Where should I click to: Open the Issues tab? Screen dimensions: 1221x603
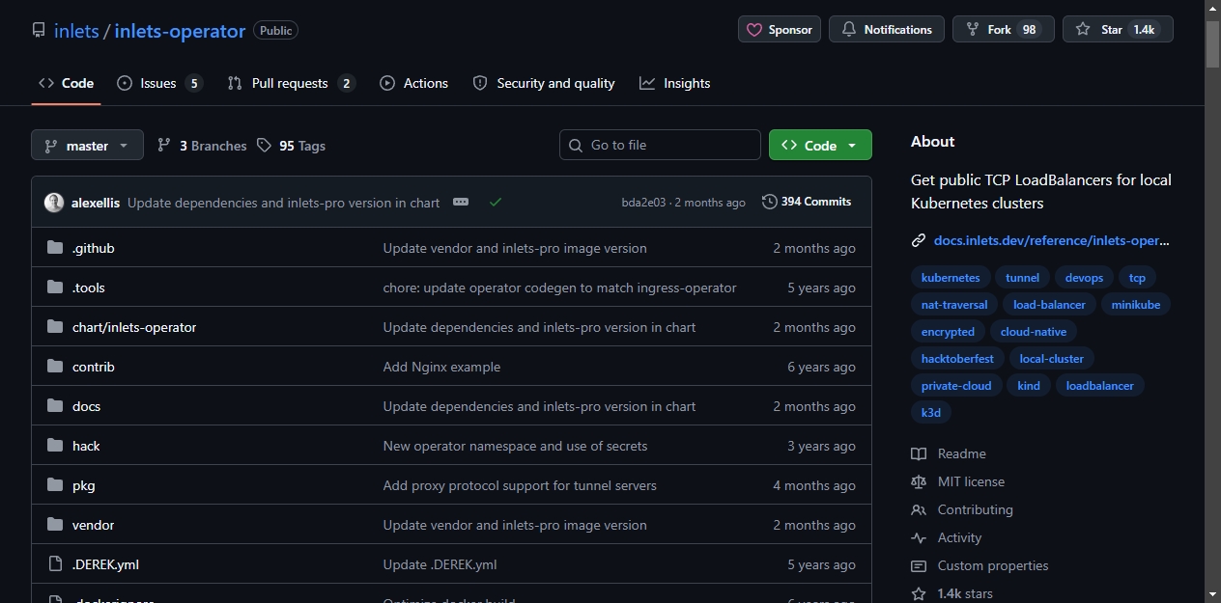pos(159,83)
